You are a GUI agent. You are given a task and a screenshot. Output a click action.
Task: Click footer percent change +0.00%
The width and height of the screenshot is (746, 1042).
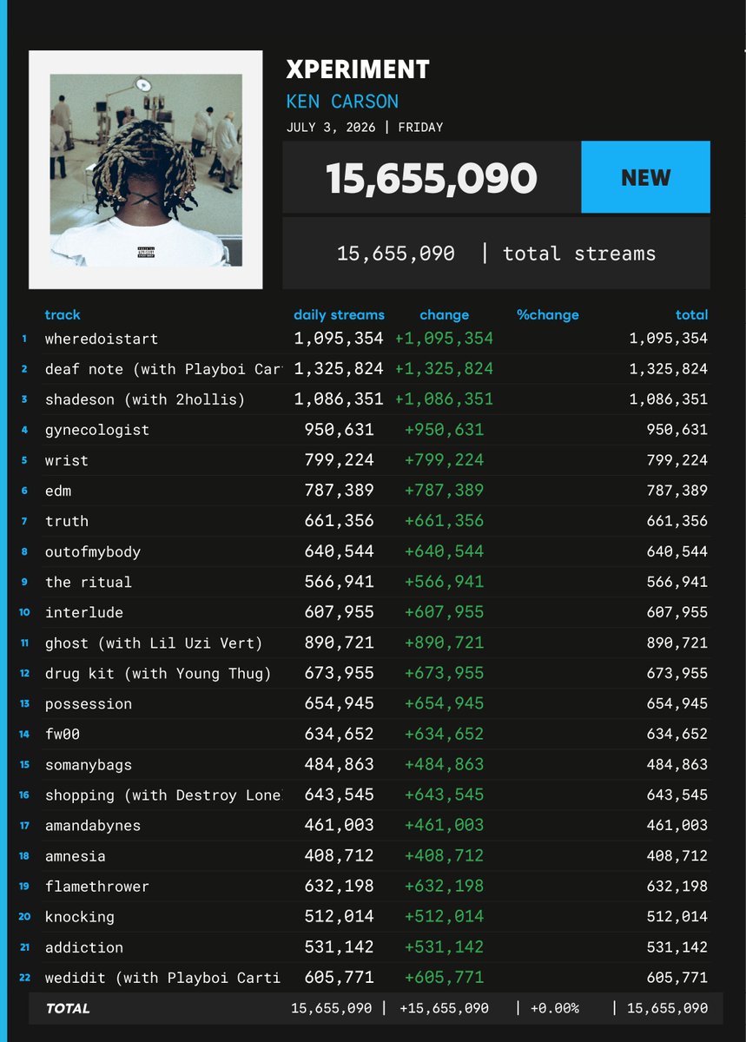pos(554,1009)
